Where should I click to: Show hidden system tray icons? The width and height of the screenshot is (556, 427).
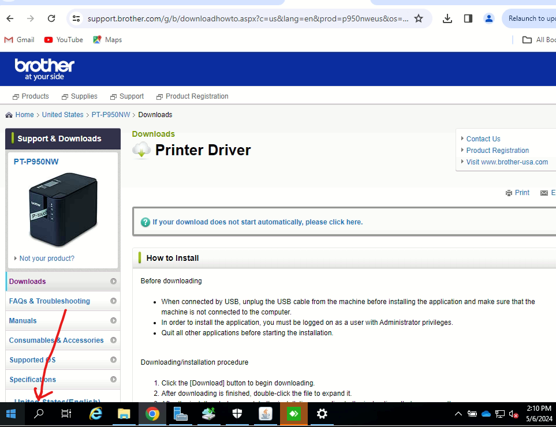coord(458,414)
